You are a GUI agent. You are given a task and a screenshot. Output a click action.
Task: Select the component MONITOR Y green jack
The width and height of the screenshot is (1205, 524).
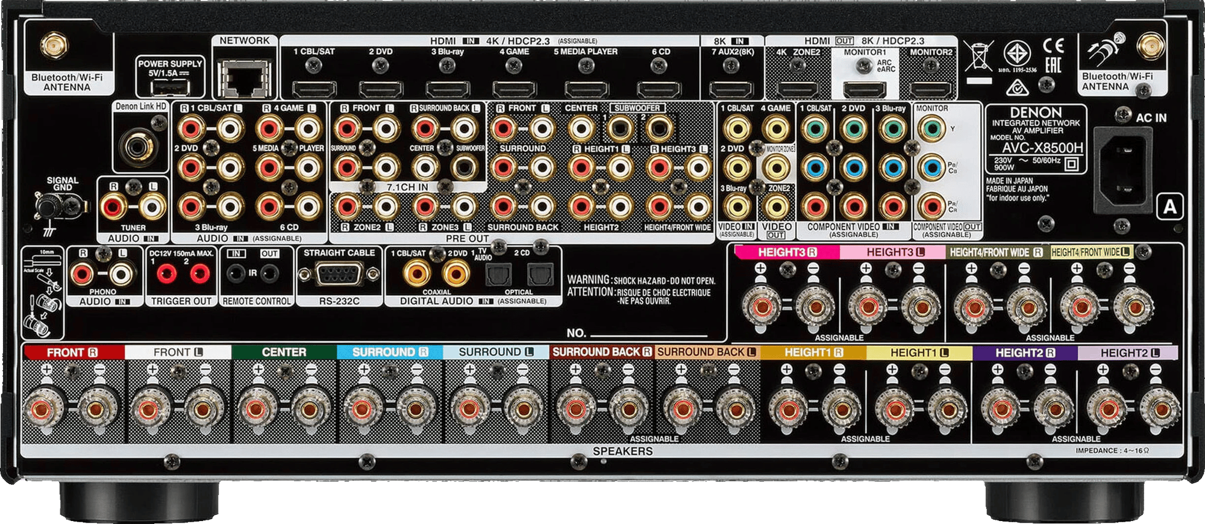point(932,128)
